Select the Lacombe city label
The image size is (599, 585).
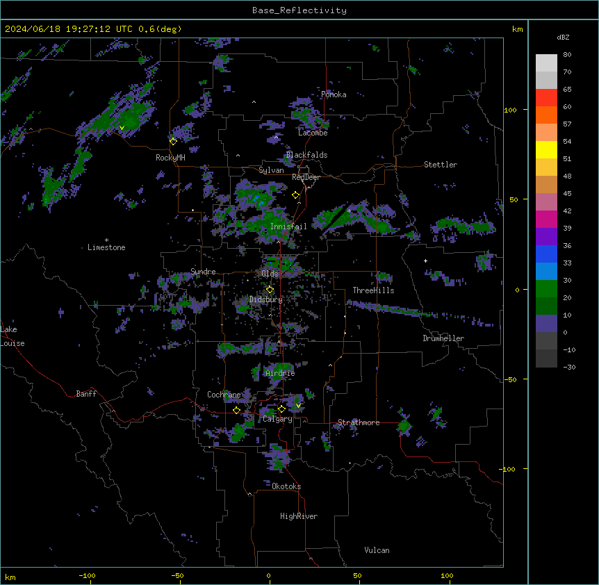[313, 133]
